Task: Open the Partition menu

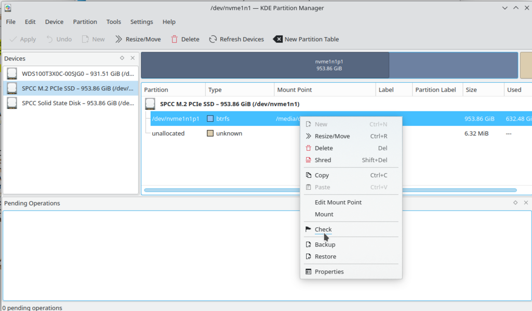Action: point(85,22)
